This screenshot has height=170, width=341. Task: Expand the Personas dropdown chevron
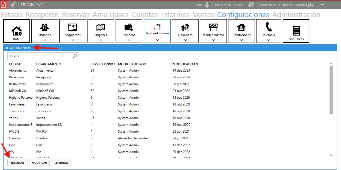129,40
